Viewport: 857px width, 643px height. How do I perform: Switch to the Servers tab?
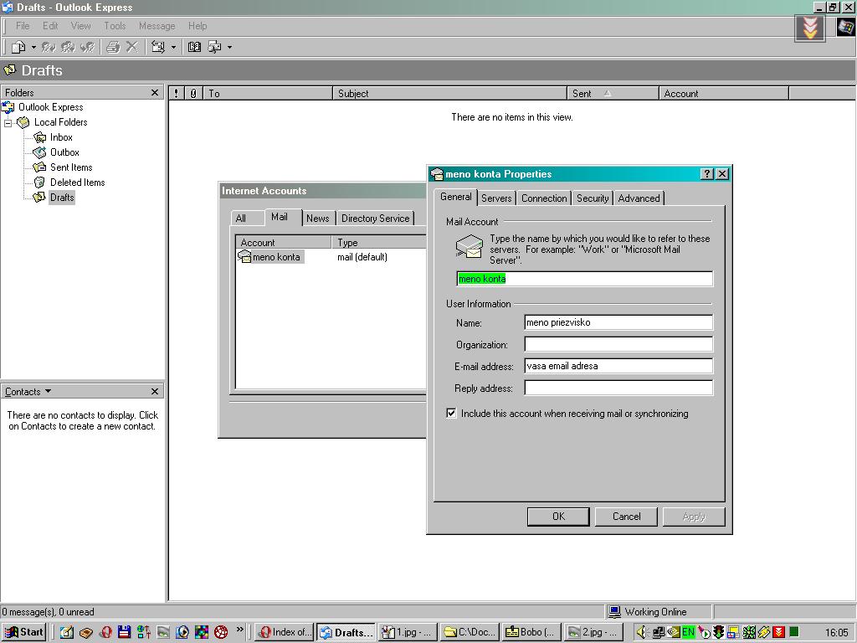[x=496, y=198]
